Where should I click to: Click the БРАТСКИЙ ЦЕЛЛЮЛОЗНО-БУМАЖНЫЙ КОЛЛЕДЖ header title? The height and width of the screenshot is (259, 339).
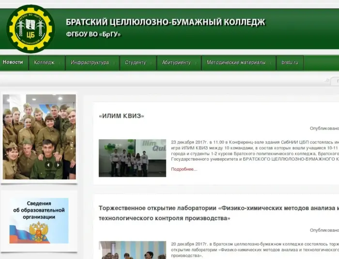(166, 22)
